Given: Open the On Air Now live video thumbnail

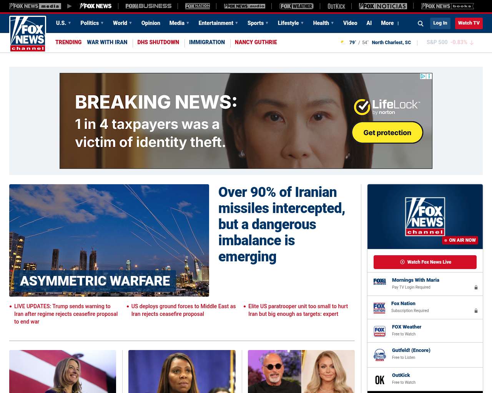Looking at the screenshot, I should [425, 217].
